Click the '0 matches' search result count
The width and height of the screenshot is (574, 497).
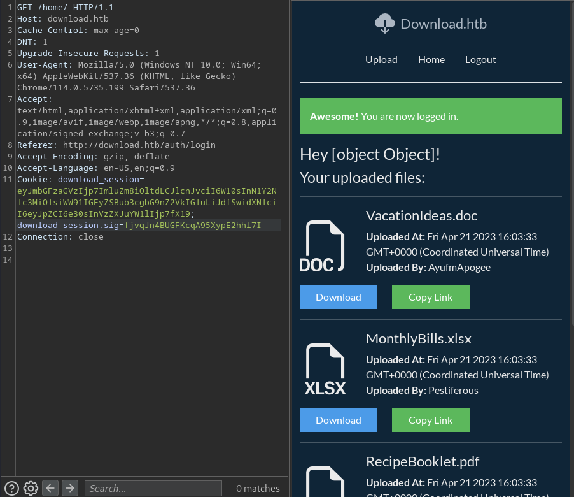click(x=258, y=489)
